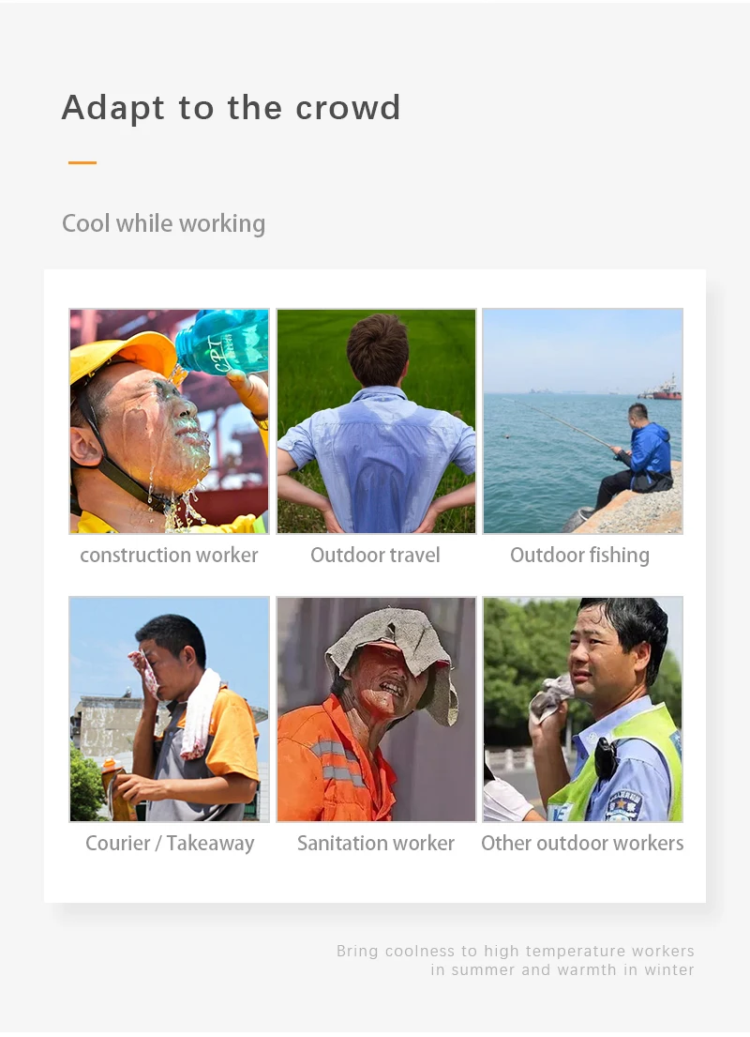Click the 'Cool while working' subtitle
Viewport: 750px width, 1037px height.
coord(164,224)
